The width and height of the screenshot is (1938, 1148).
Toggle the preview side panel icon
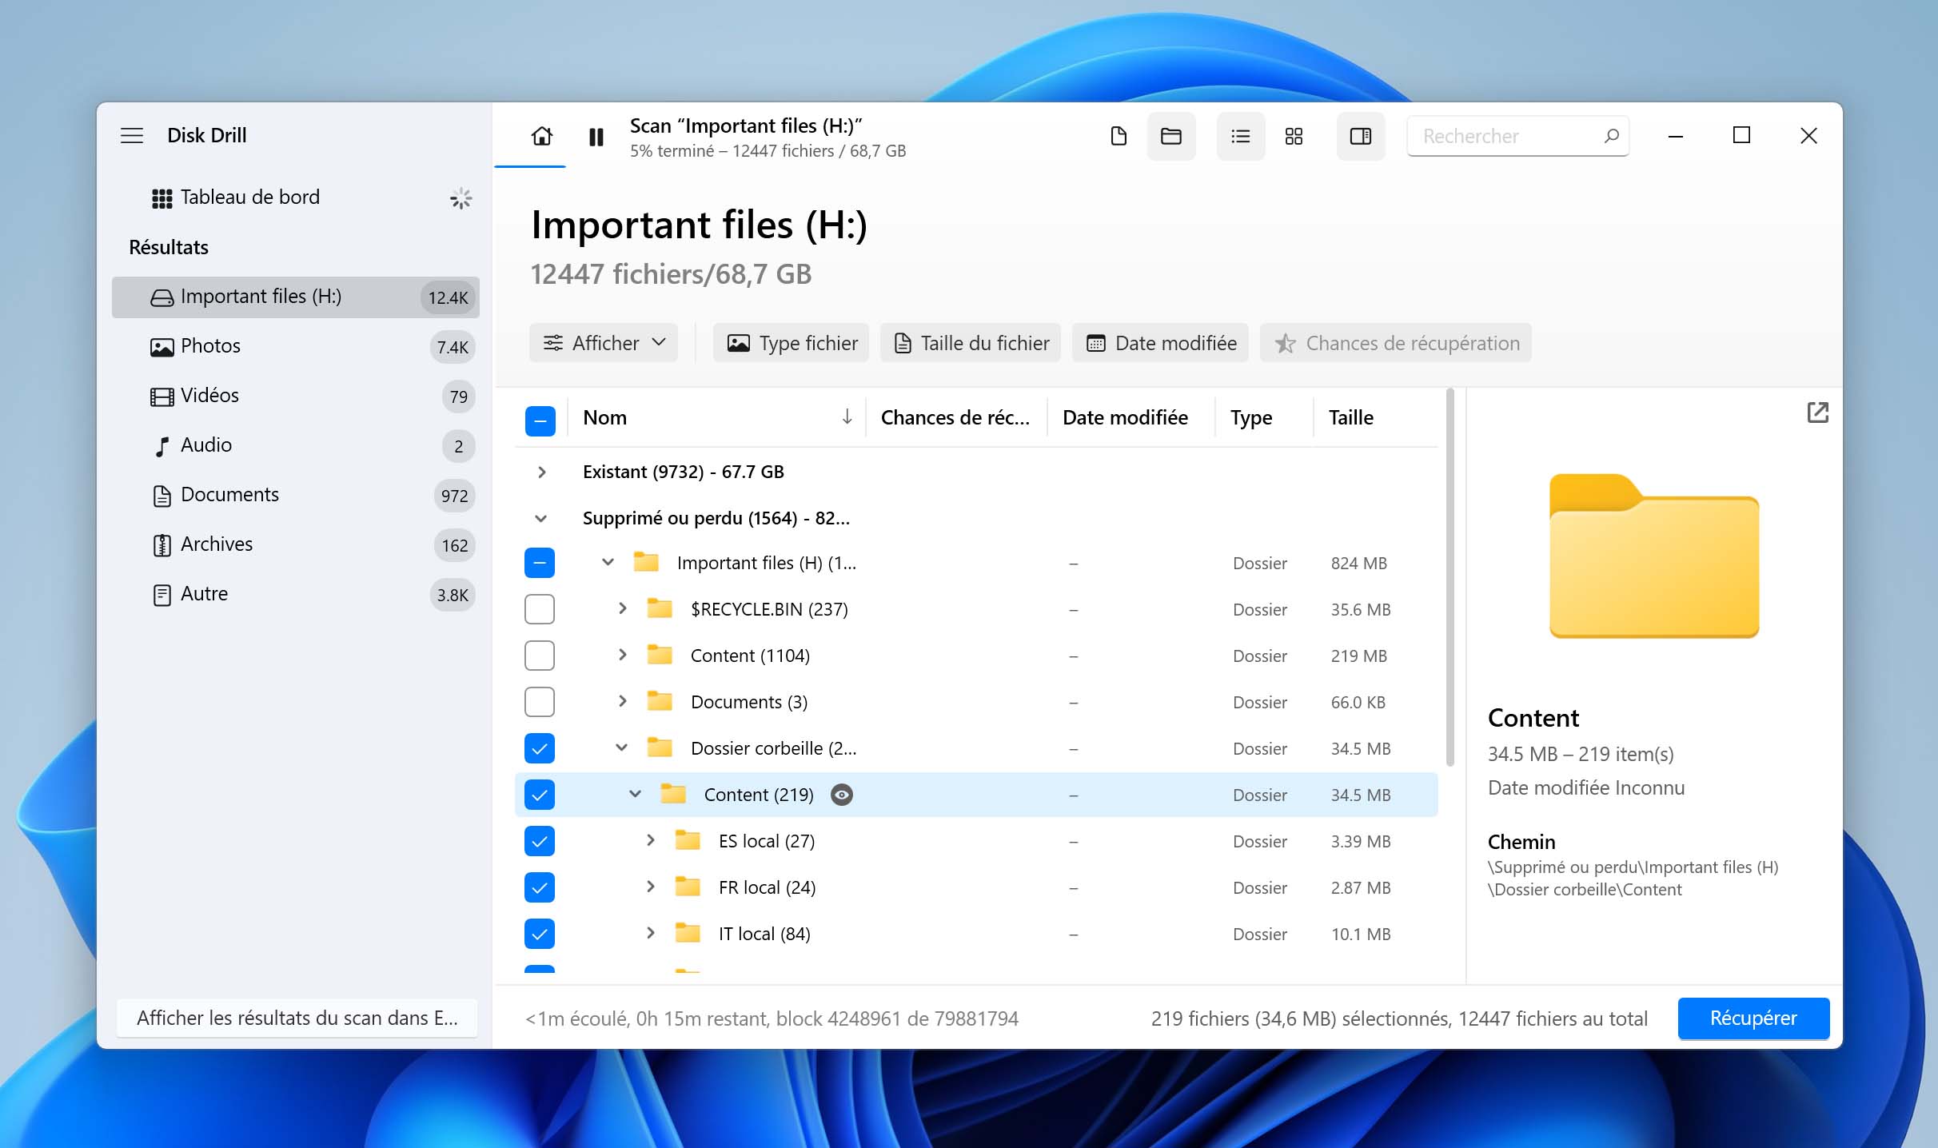coord(1361,136)
